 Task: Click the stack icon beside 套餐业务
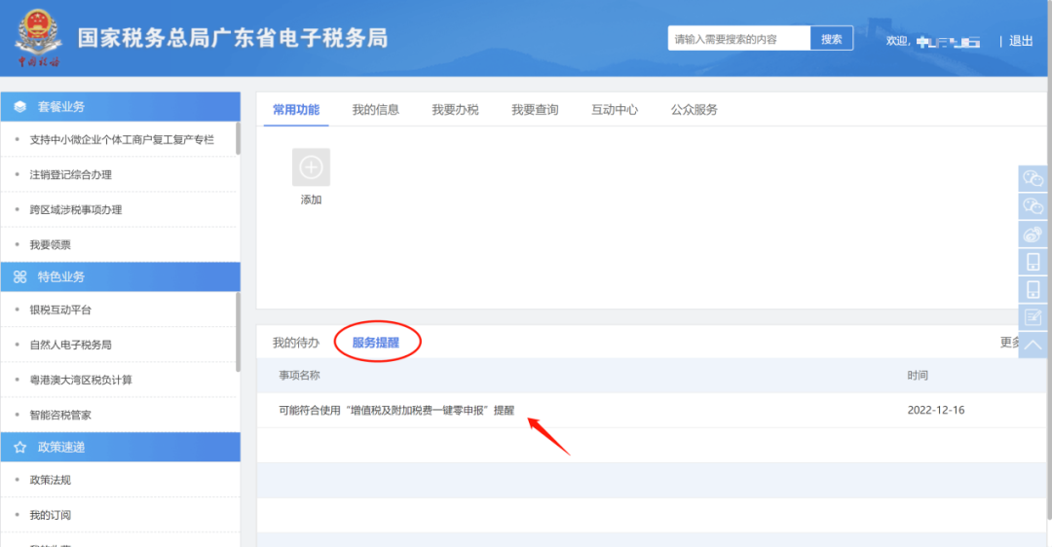19,107
